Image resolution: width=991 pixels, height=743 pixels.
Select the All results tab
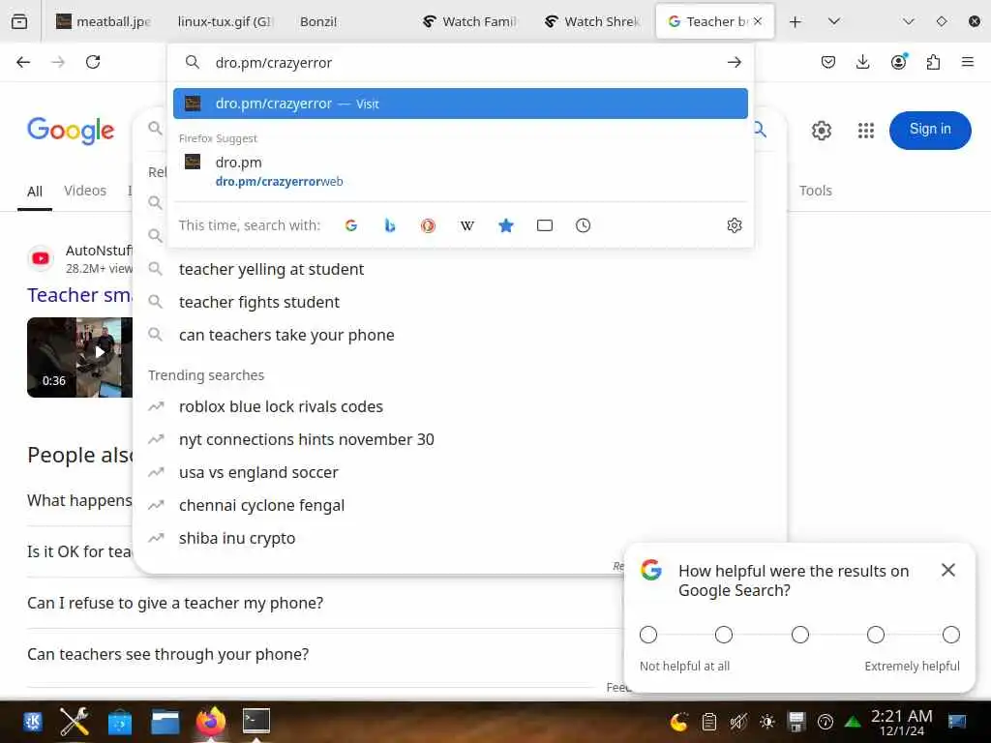(35, 191)
